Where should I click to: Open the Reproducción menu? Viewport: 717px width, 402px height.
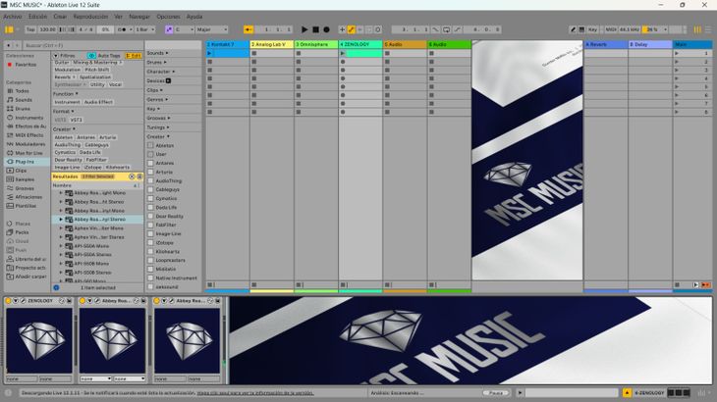90,17
